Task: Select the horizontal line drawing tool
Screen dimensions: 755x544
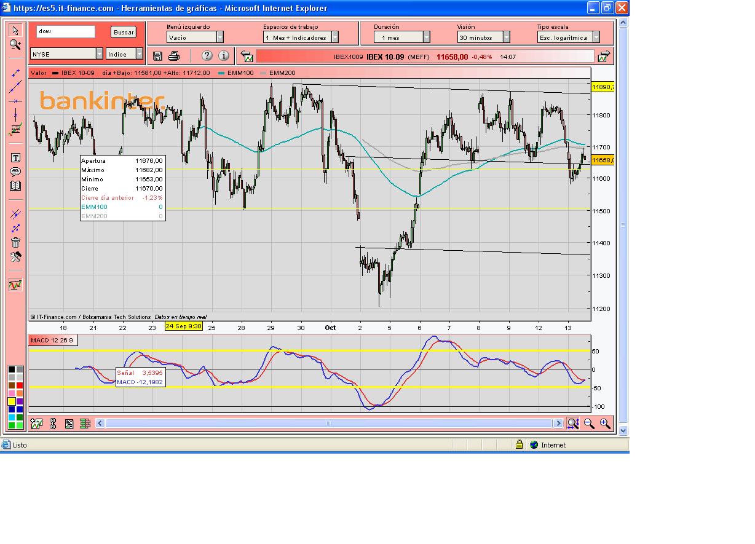Action: (15, 101)
